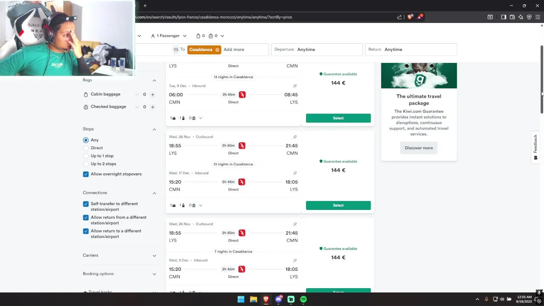Select Up to 1 stop option

(x=86, y=156)
